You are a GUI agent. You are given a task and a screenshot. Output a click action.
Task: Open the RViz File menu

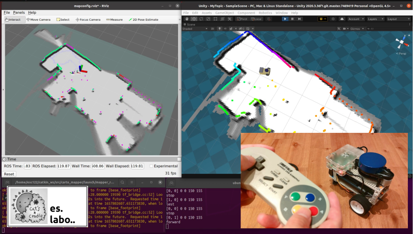tap(6, 13)
